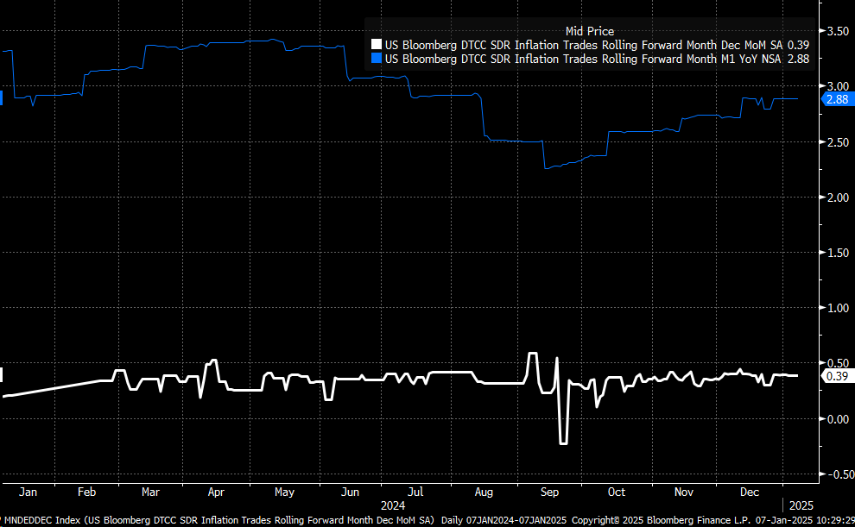The image size is (855, 527).
Task: Select the Sep label on the time axis
Action: 549,491
